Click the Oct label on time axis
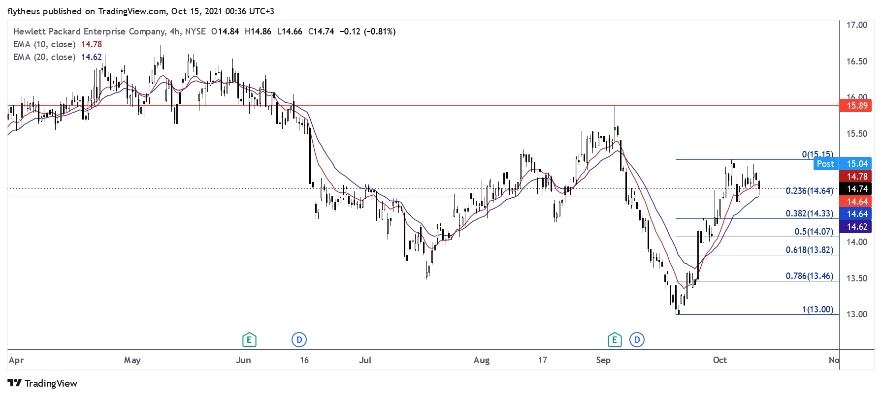The height and width of the screenshot is (396, 882). tap(720, 360)
